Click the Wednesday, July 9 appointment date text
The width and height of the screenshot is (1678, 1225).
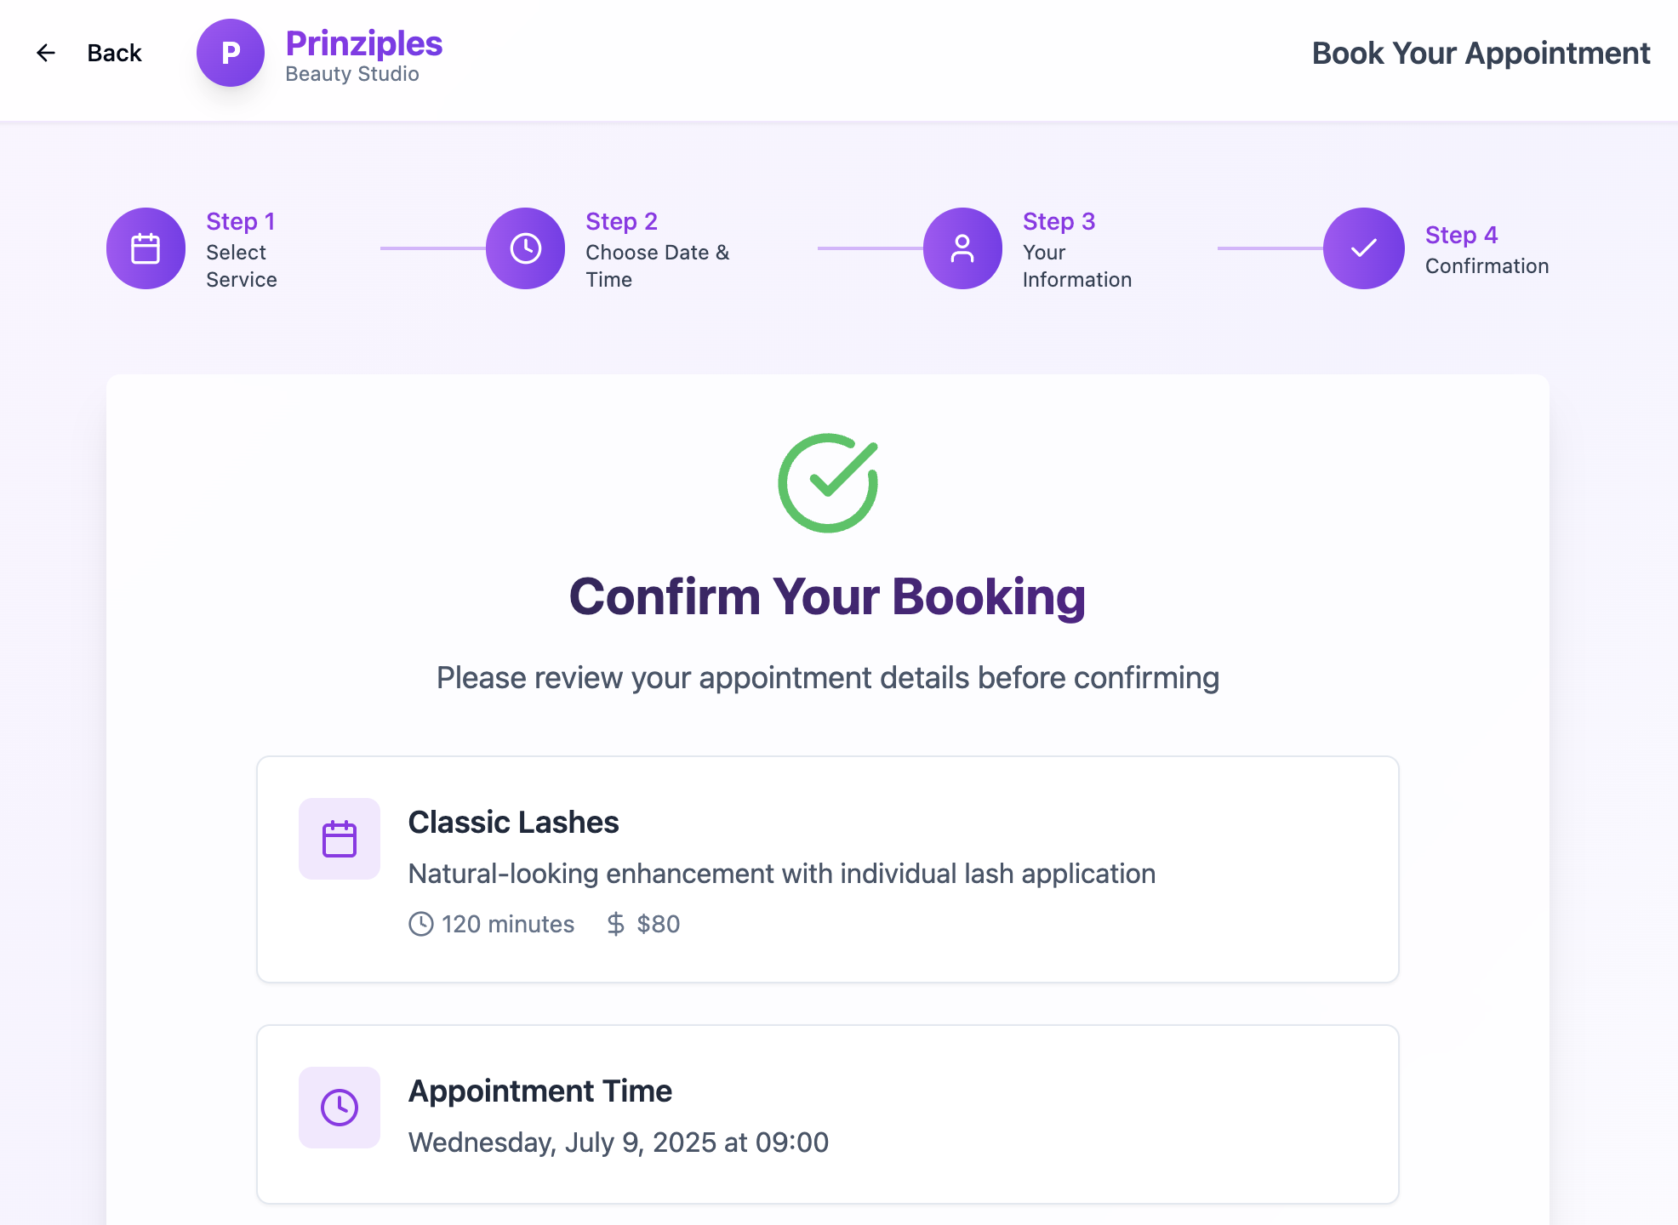pos(619,1142)
